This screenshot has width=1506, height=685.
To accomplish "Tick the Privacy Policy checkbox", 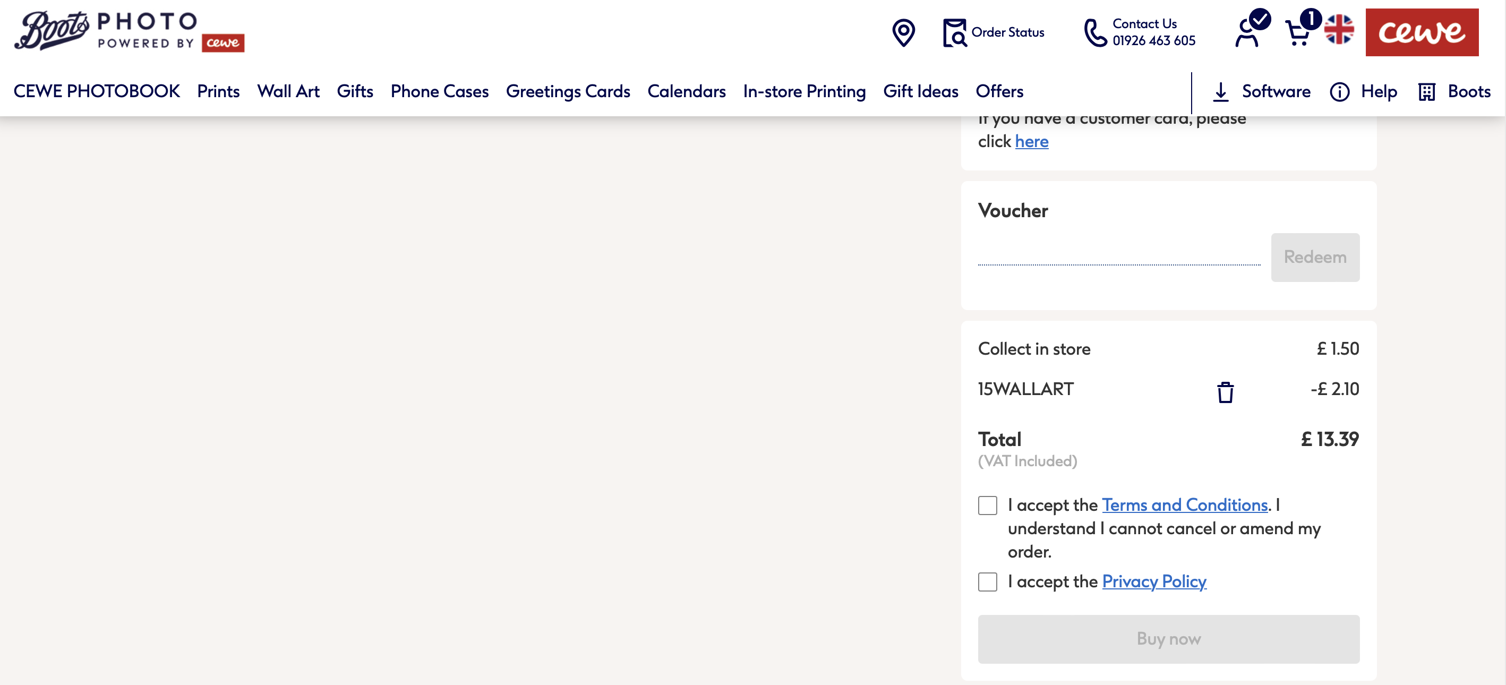I will coord(987,582).
